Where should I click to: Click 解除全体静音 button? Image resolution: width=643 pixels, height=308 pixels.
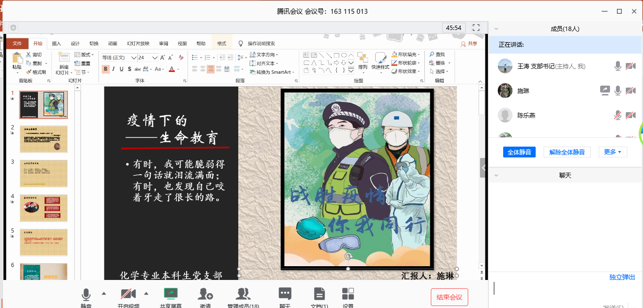pos(567,152)
